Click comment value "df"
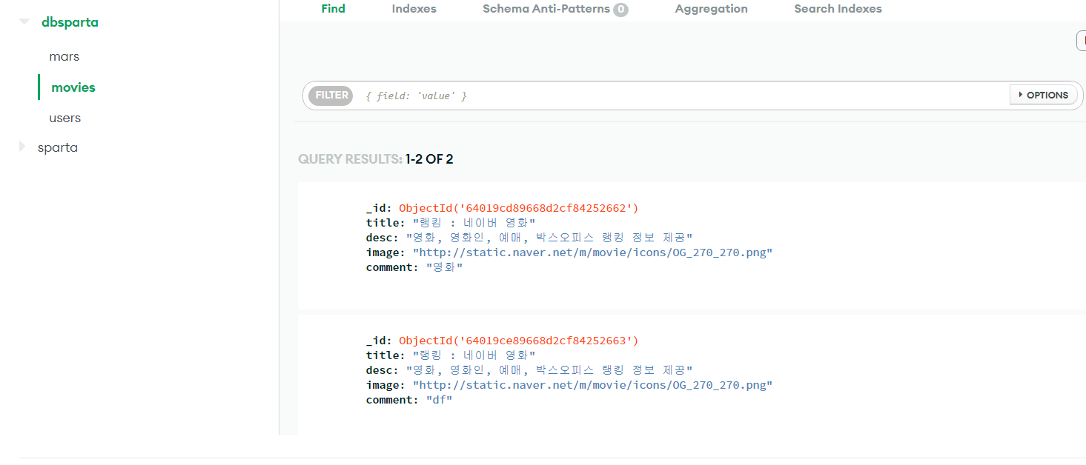Viewport: 1086px width, 465px height. 439,400
